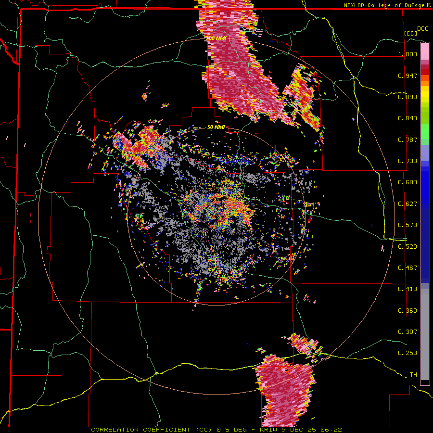
Task: Click the 0.413 scale label
Action: pyautogui.click(x=408, y=289)
